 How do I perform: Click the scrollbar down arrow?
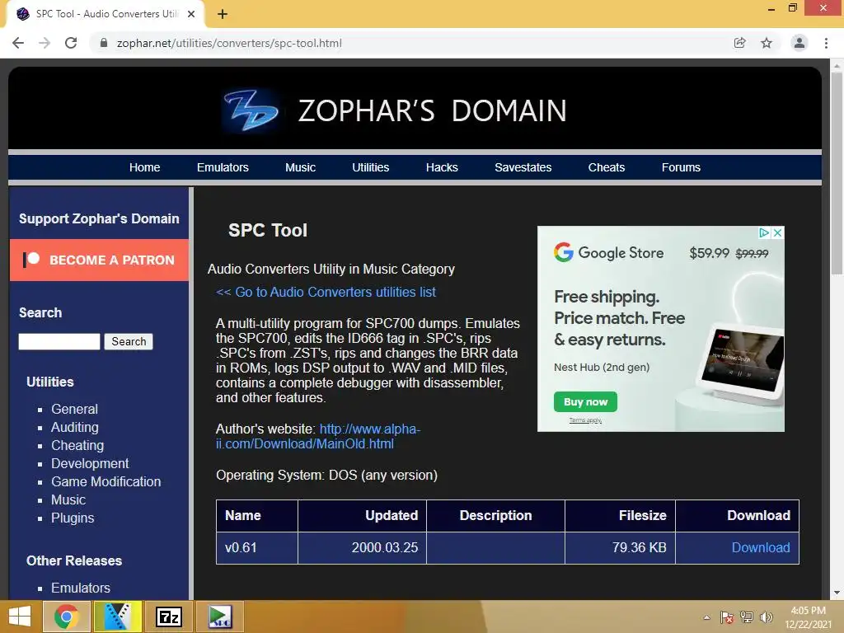(x=837, y=593)
